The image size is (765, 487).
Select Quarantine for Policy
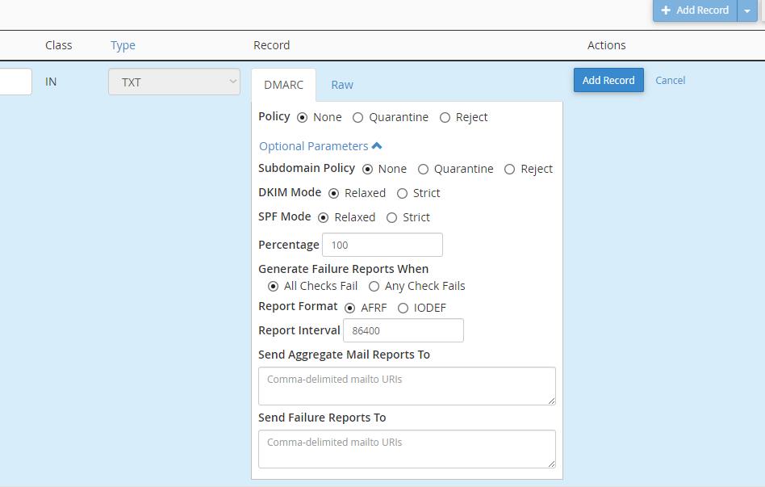tap(357, 118)
